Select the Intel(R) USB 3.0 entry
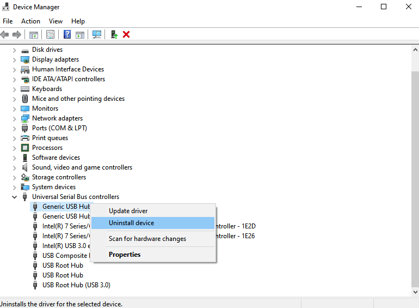Image resolution: width=419 pixels, height=308 pixels. (66, 246)
